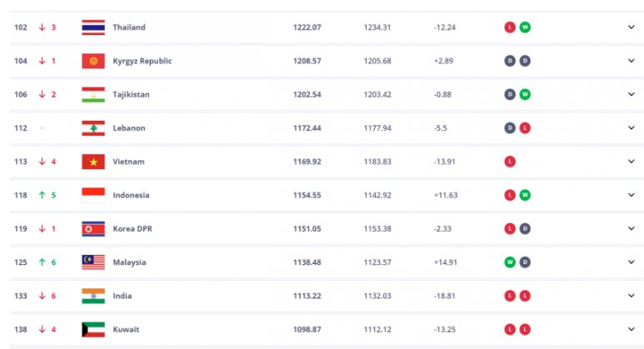Click the Vietnam flag icon

point(93,162)
